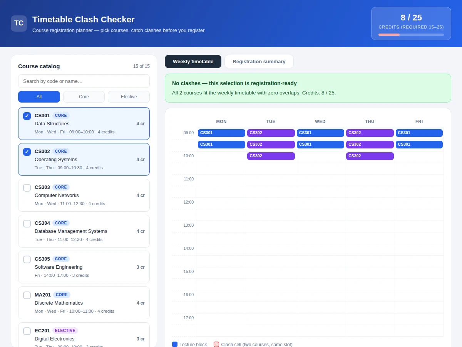Click 'Discrete Mathematics' course name

click(x=59, y=303)
